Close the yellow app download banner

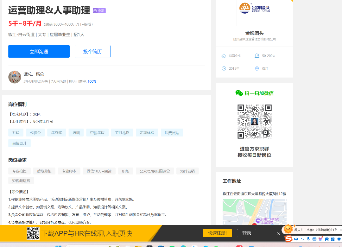pyautogui.click(x=278, y=234)
